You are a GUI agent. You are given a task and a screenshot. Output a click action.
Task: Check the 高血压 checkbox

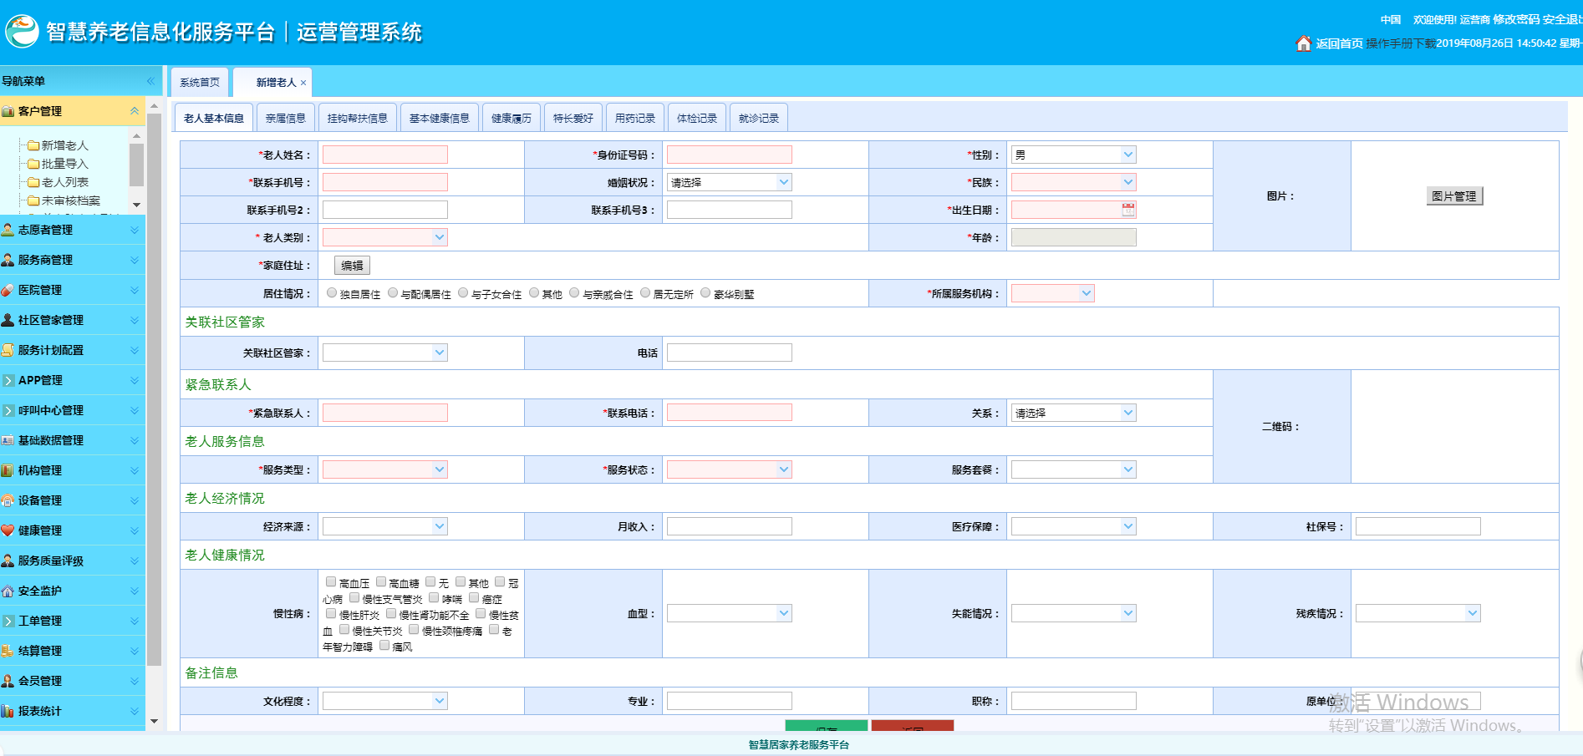tap(331, 581)
